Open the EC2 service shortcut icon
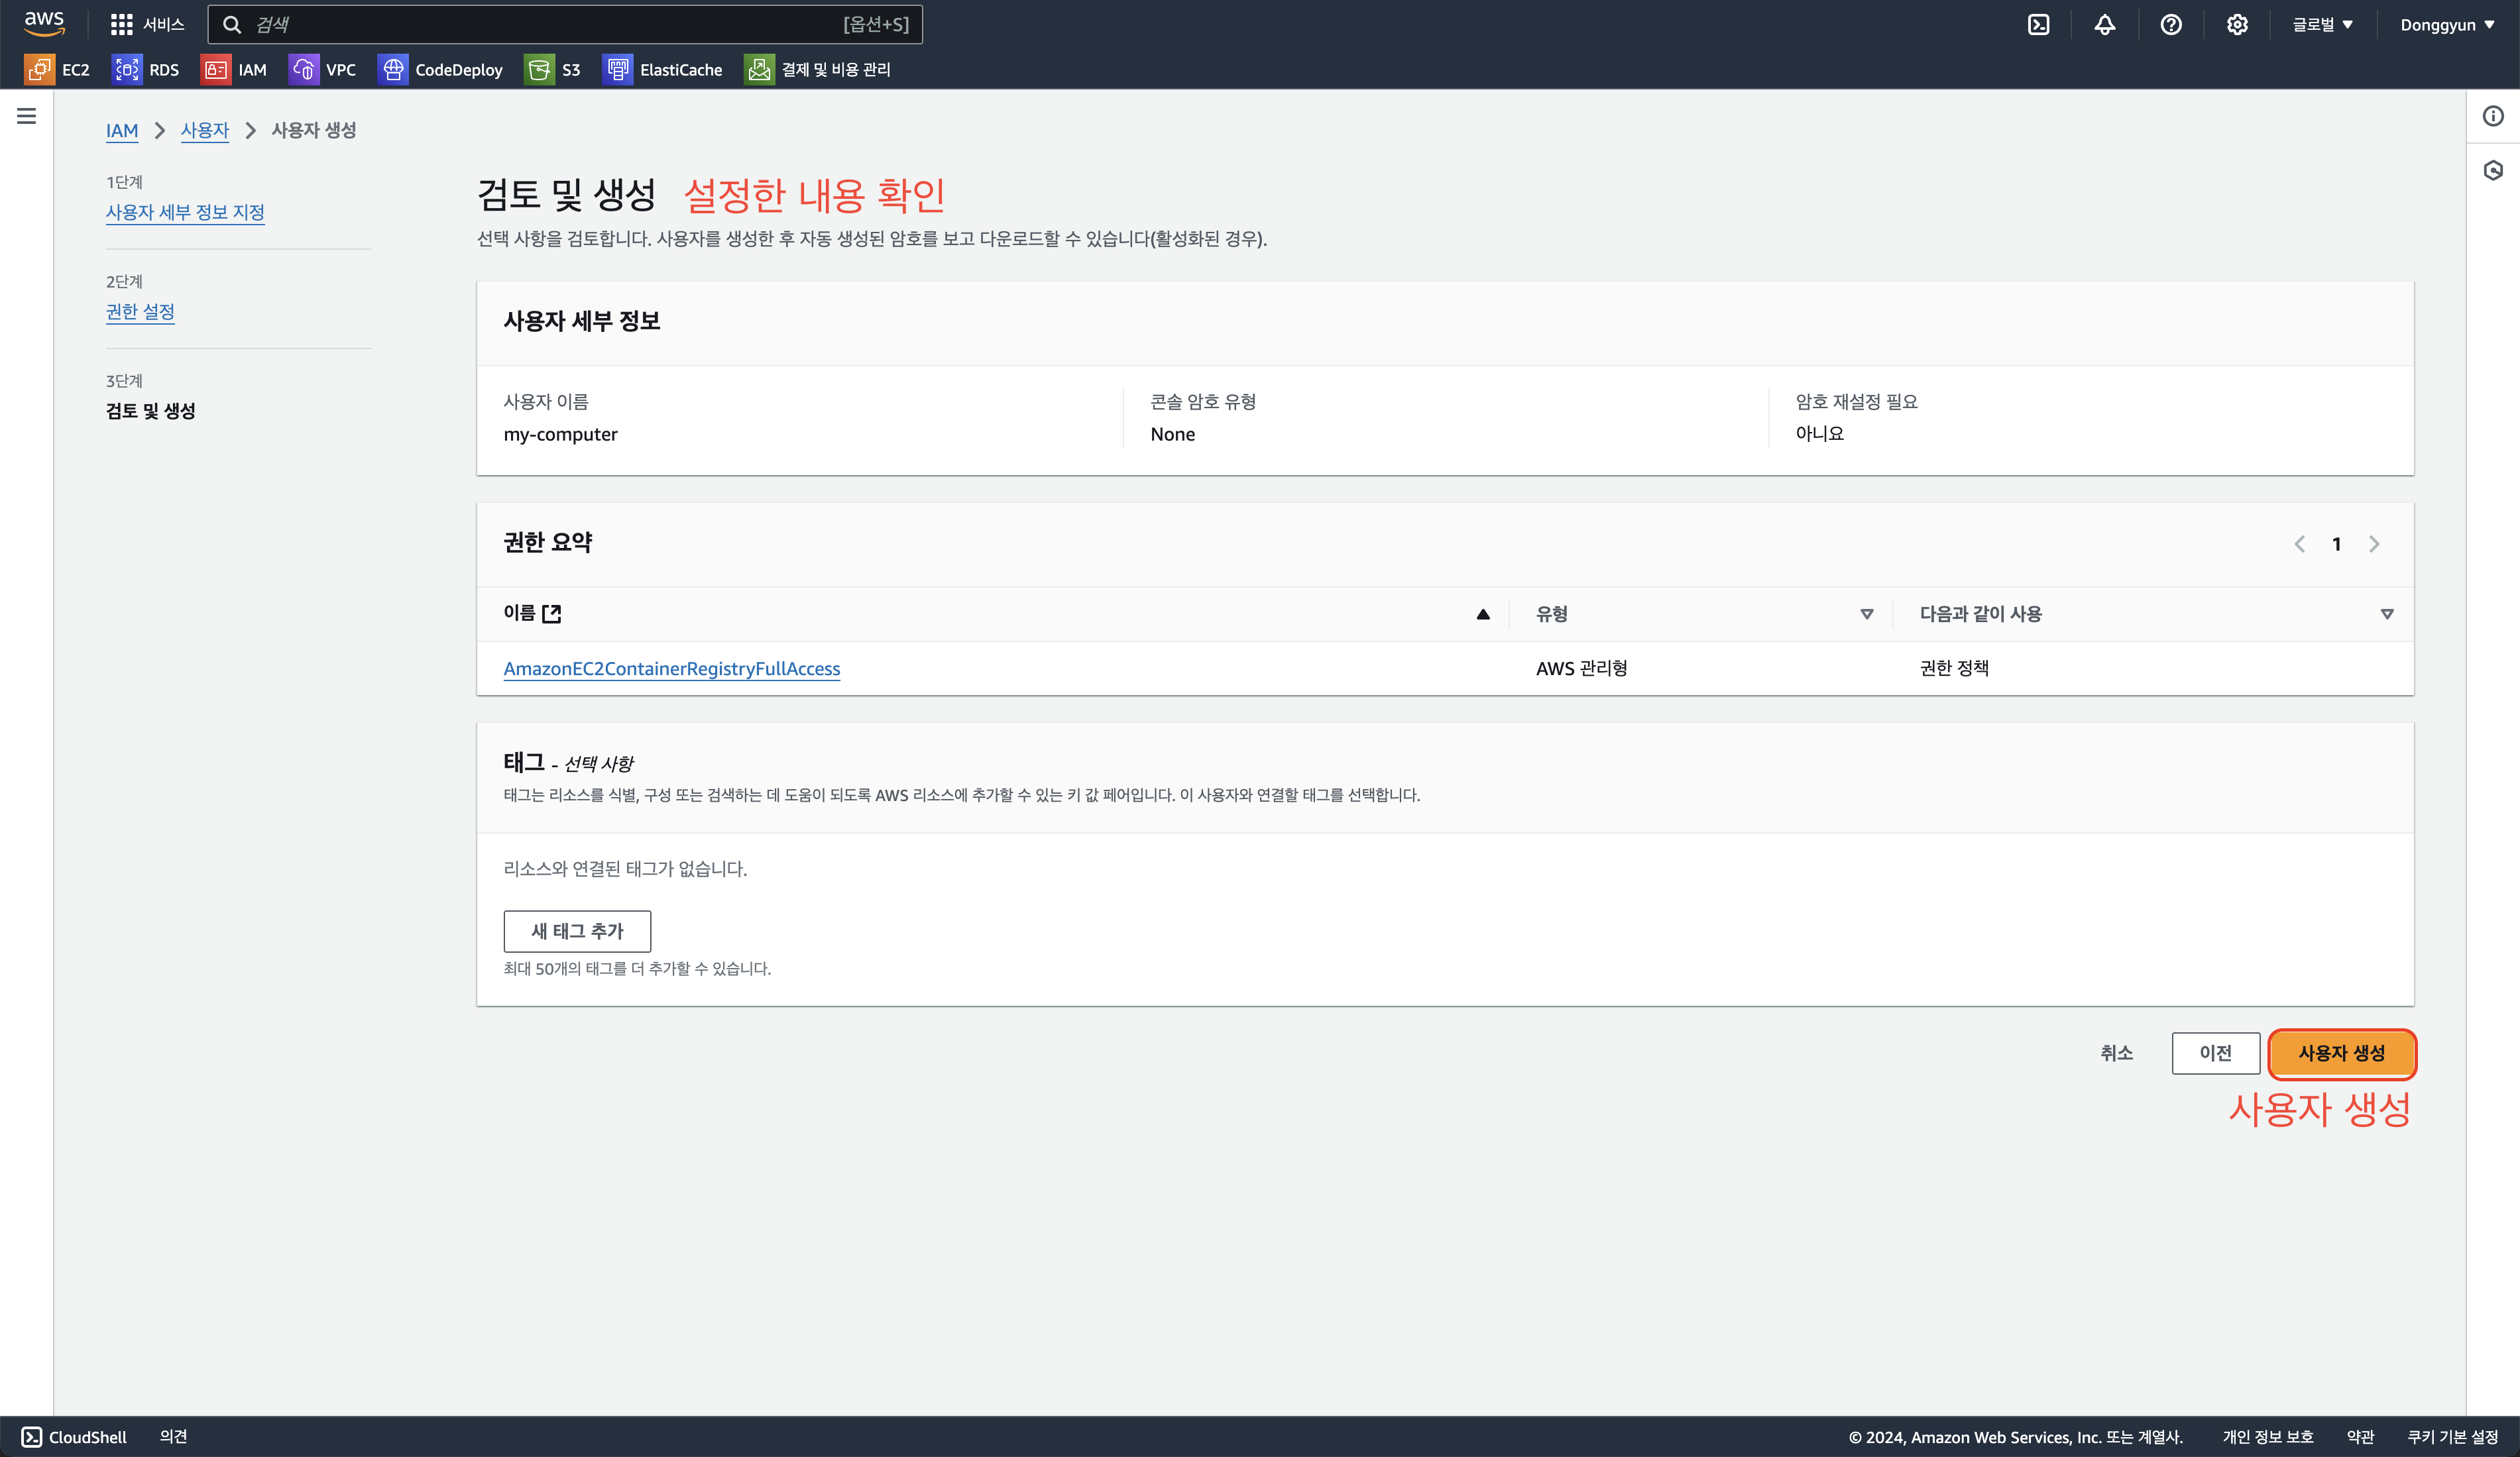This screenshot has width=2520, height=1457. pyautogui.click(x=39, y=69)
